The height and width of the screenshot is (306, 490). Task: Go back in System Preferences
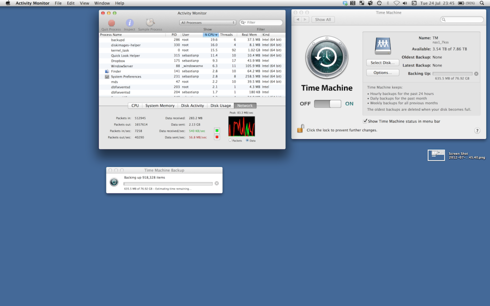click(x=298, y=19)
